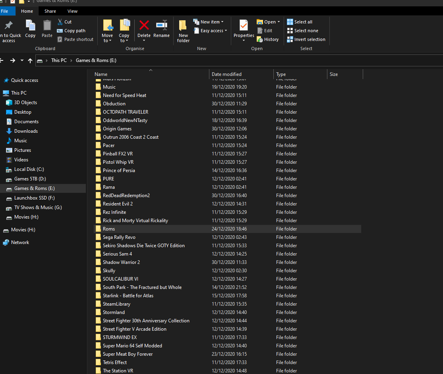The height and width of the screenshot is (374, 443).
Task: Select Network in navigation pane
Action: (20, 242)
